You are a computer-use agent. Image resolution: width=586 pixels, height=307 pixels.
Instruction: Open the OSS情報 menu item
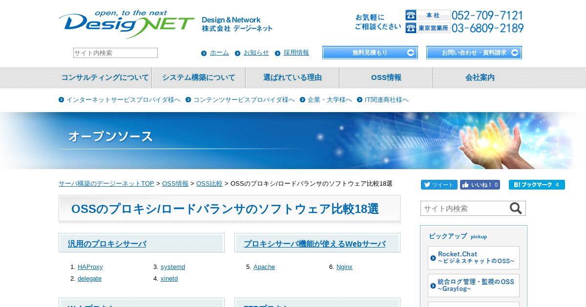coord(386,77)
